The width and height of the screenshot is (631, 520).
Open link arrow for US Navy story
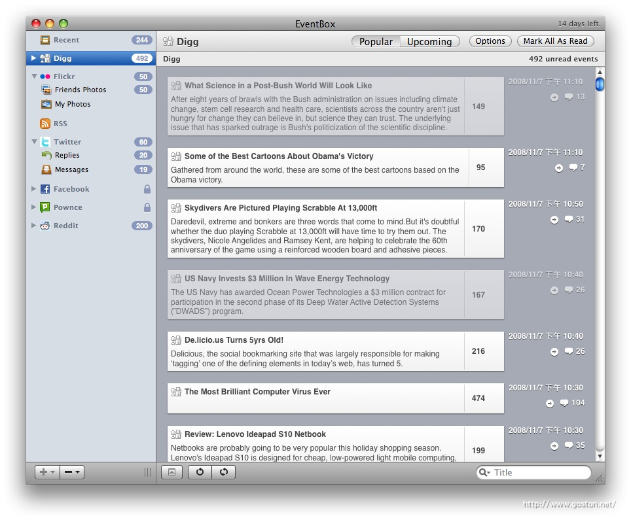tap(554, 290)
